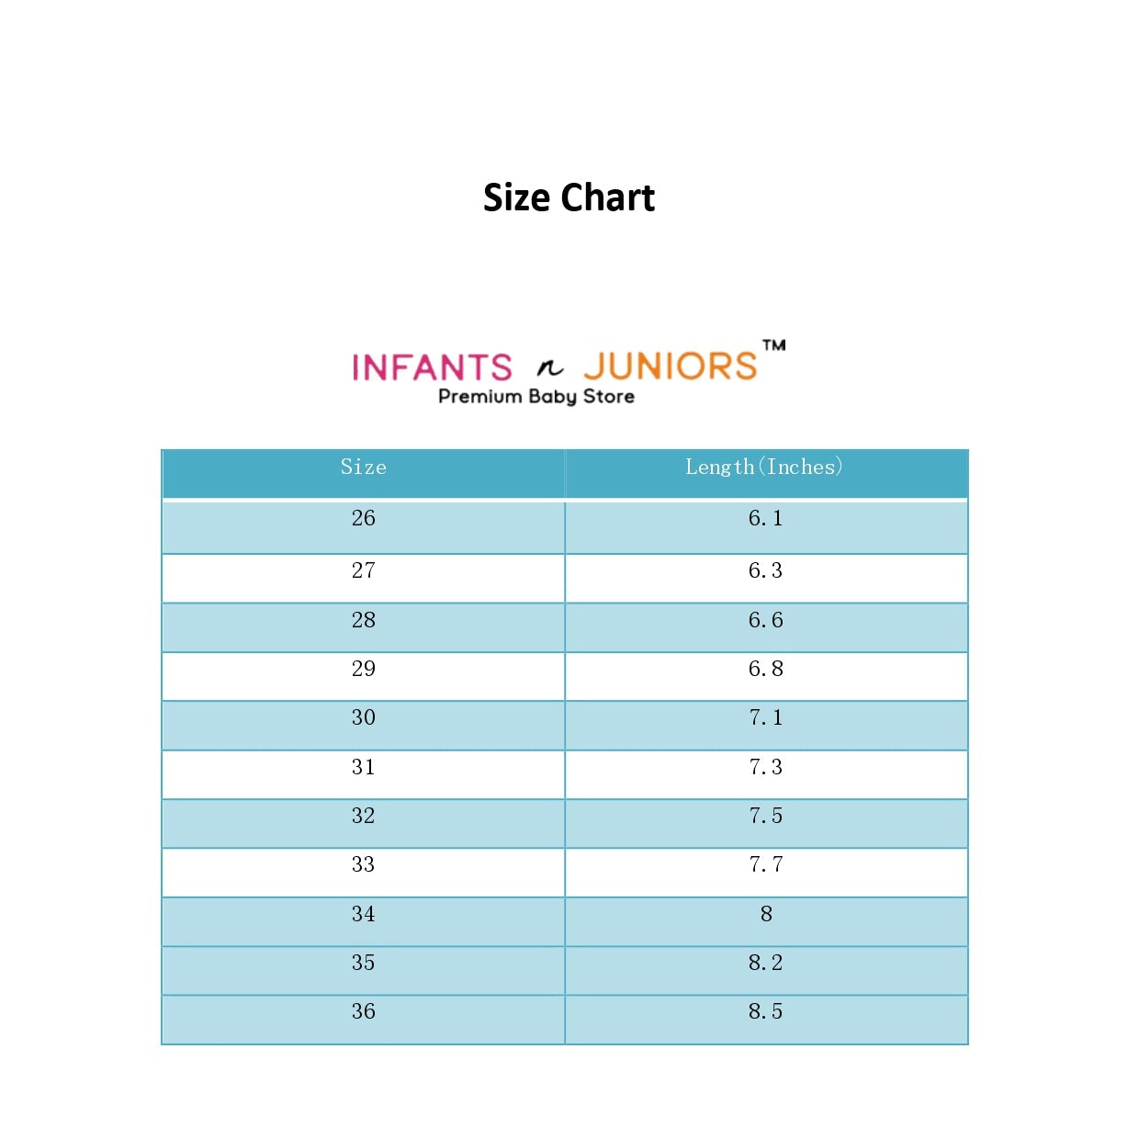The width and height of the screenshot is (1139, 1139).
Task: Click the TM trademark symbol
Action: (x=774, y=345)
